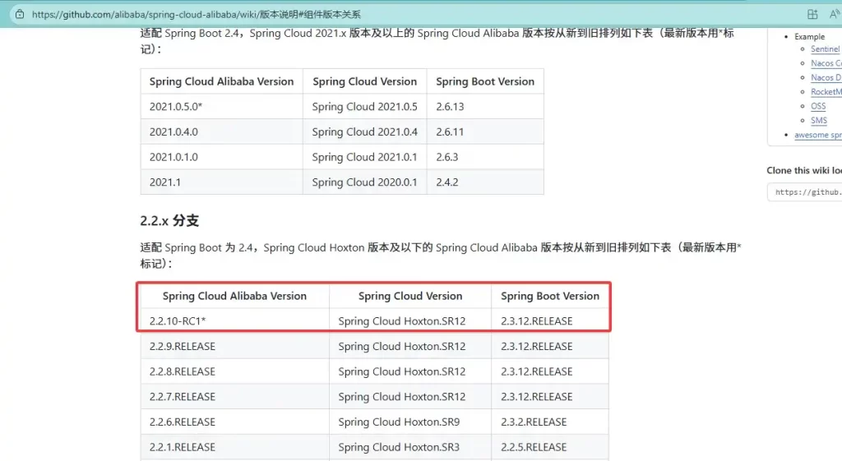The width and height of the screenshot is (842, 461).
Task: Open the SMS example link
Action: coord(819,121)
